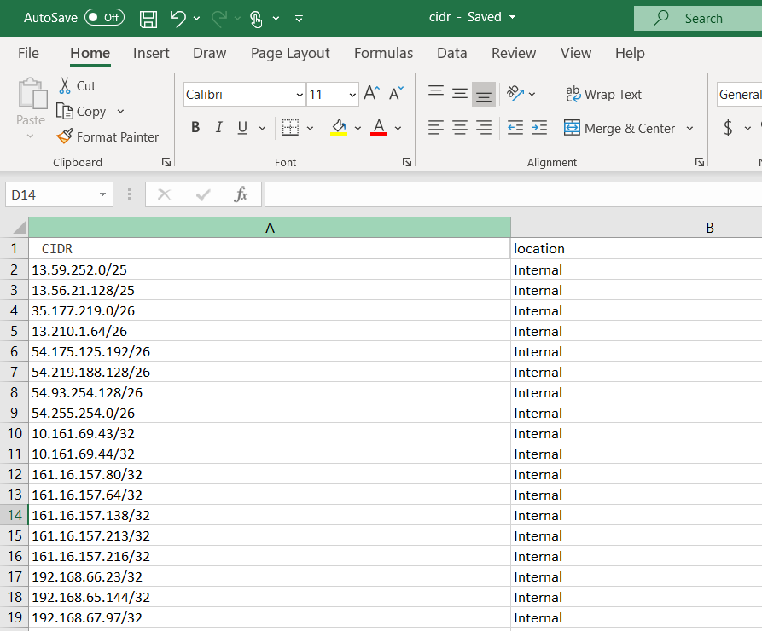Open the Data ribbon tab
This screenshot has height=631, width=762.
tap(451, 53)
